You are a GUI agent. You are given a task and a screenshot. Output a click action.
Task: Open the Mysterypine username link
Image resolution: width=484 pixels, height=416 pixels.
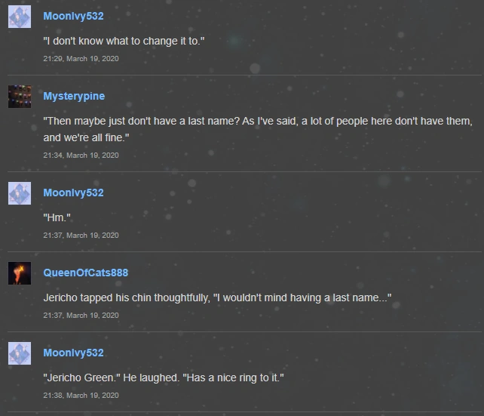74,96
